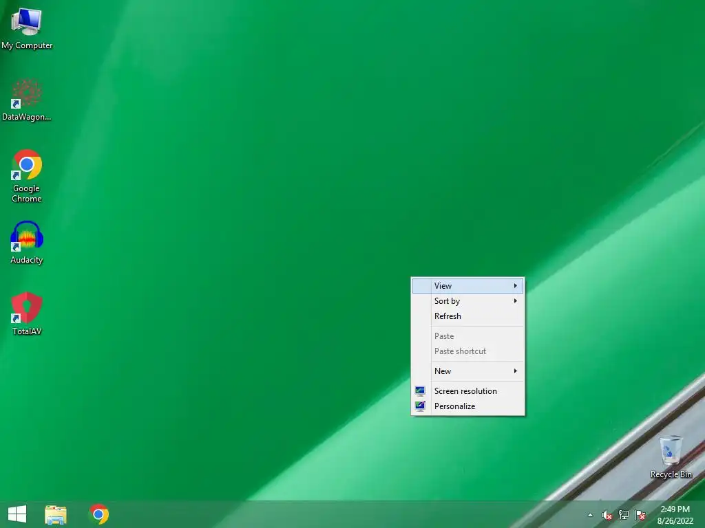Viewport: 705px width, 528px height.
Task: Open the Windows Start button
Action: (17, 514)
